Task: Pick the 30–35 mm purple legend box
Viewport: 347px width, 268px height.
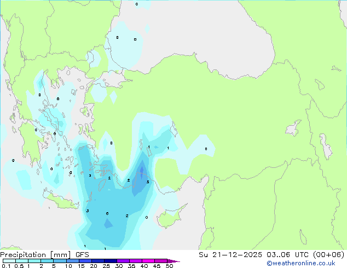Action: [123, 261]
